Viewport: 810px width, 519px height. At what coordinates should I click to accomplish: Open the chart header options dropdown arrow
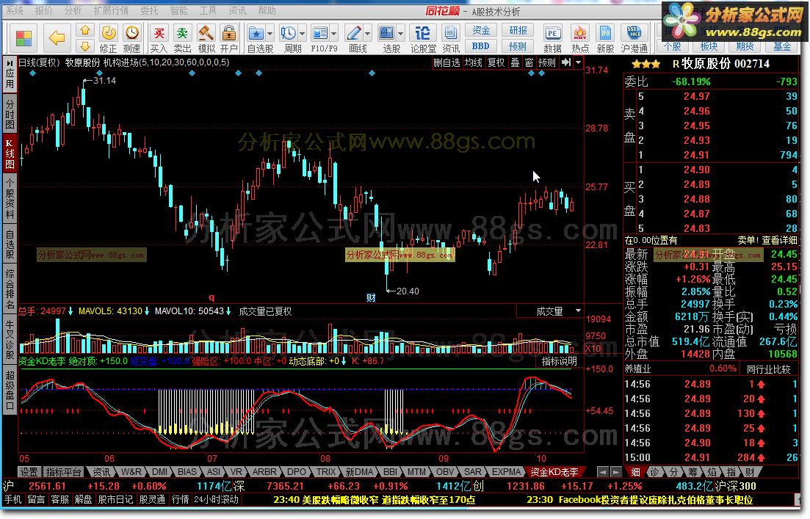[x=578, y=62]
